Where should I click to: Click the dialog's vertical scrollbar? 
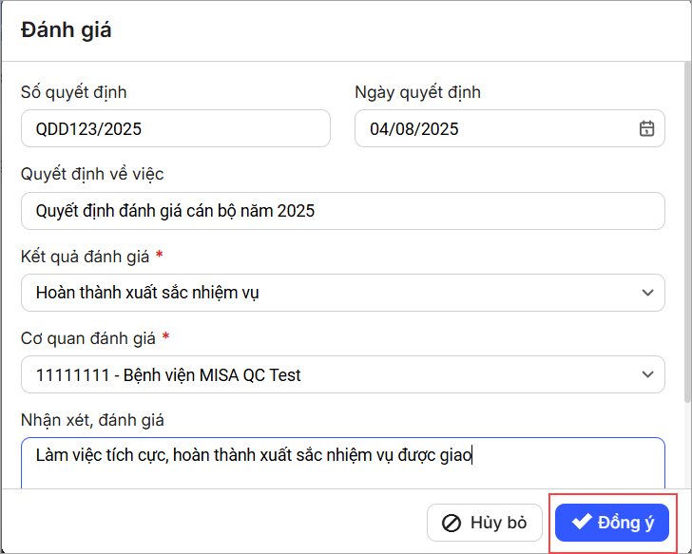[x=685, y=238]
